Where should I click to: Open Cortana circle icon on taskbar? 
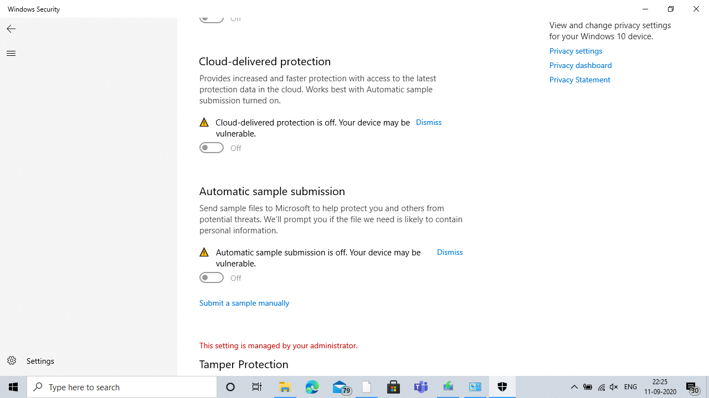(x=230, y=387)
